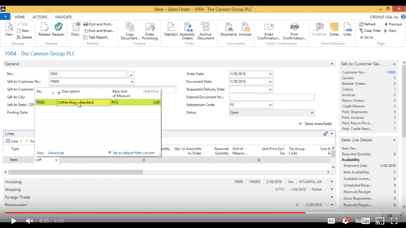Select Coffee Mug Standard item row
This screenshot has width=406, height=228.
pyautogui.click(x=98, y=103)
